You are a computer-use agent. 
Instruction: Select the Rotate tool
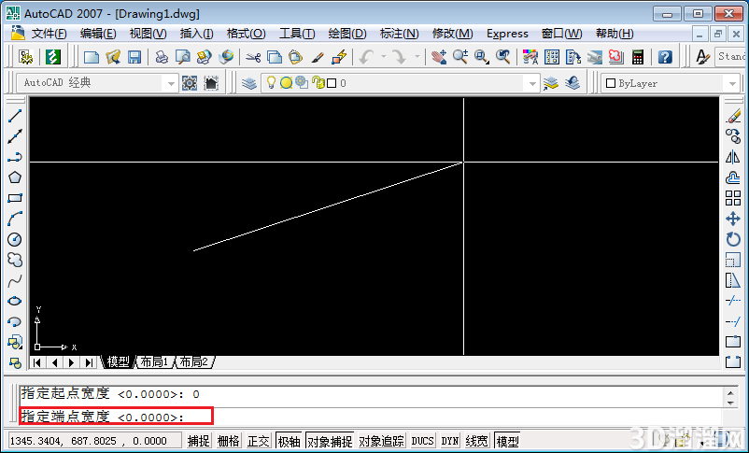(x=733, y=239)
